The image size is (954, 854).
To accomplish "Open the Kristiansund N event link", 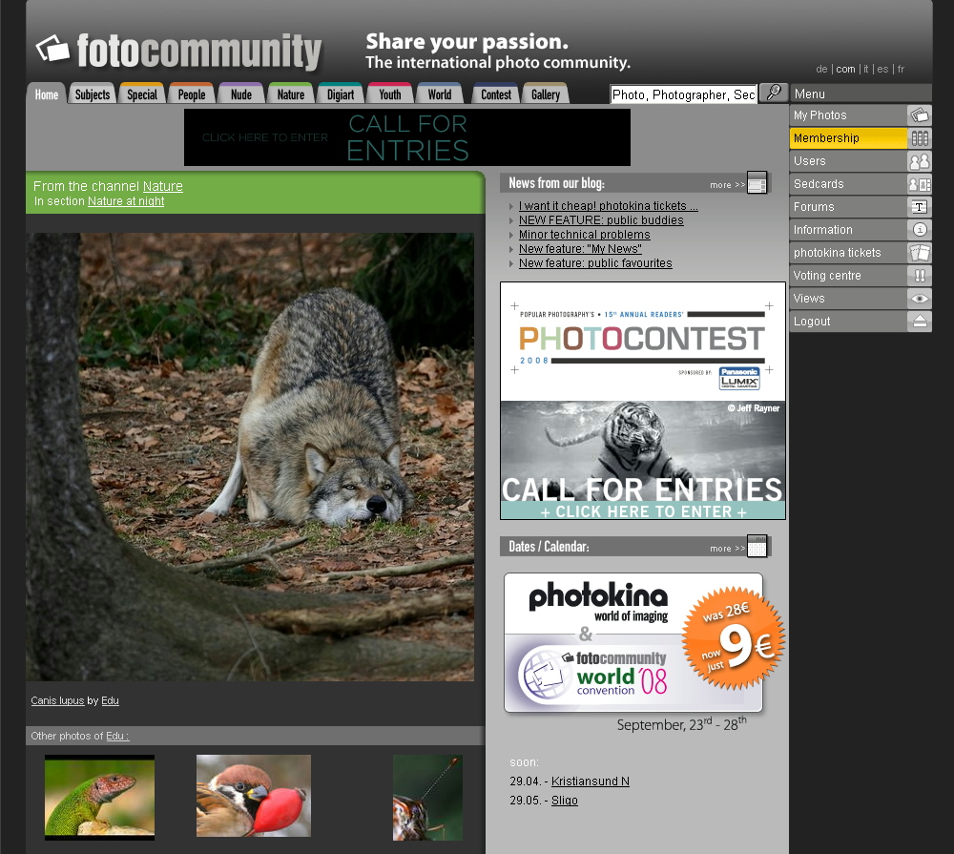I will [591, 781].
